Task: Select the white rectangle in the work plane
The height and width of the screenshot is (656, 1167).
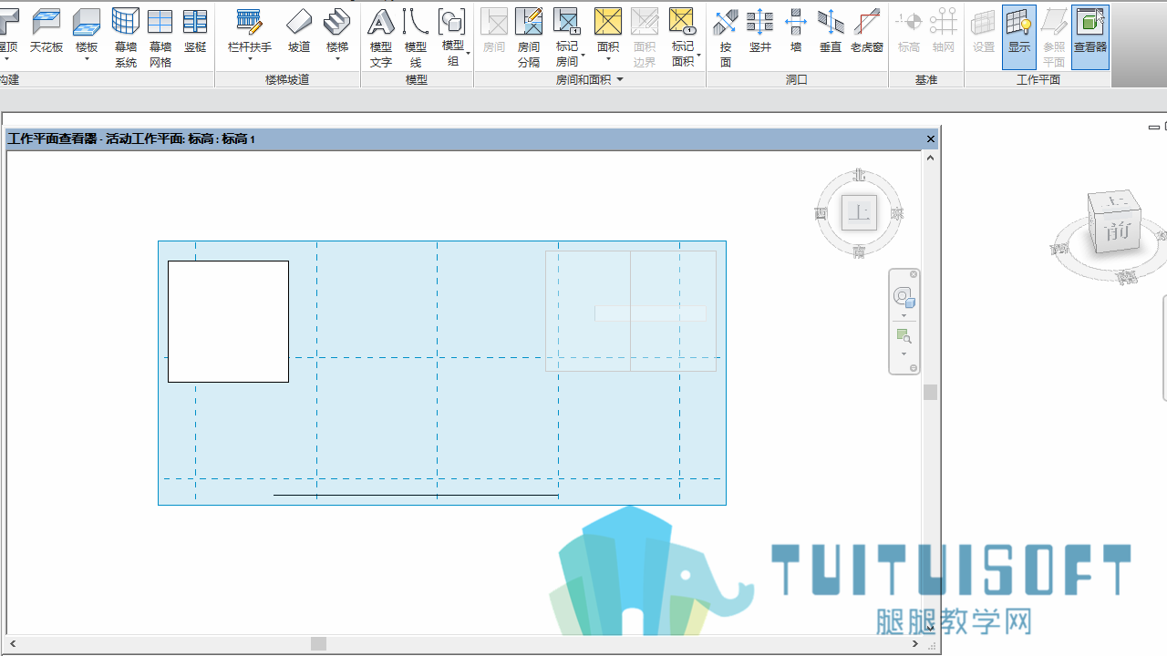Action: [228, 322]
